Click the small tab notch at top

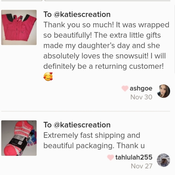pyautogui.click(x=43, y=1)
